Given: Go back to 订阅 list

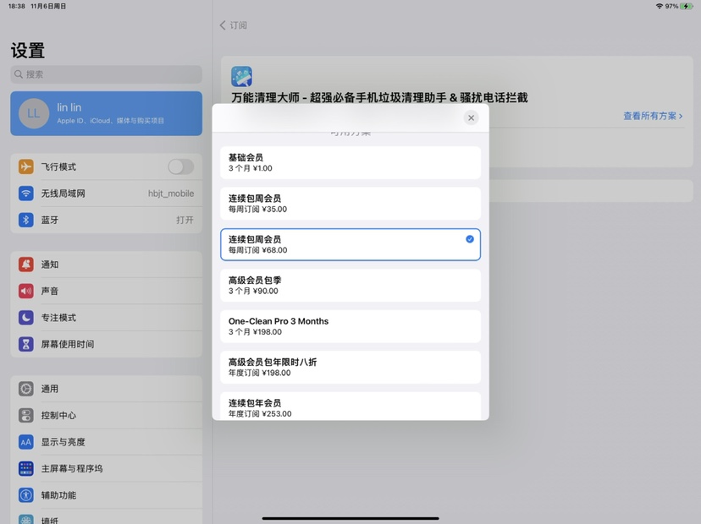Looking at the screenshot, I should tap(234, 25).
